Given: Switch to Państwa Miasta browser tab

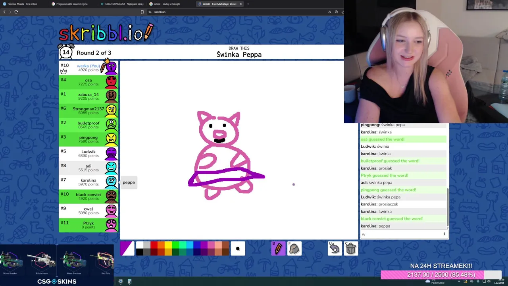Looking at the screenshot, I should (x=24, y=4).
